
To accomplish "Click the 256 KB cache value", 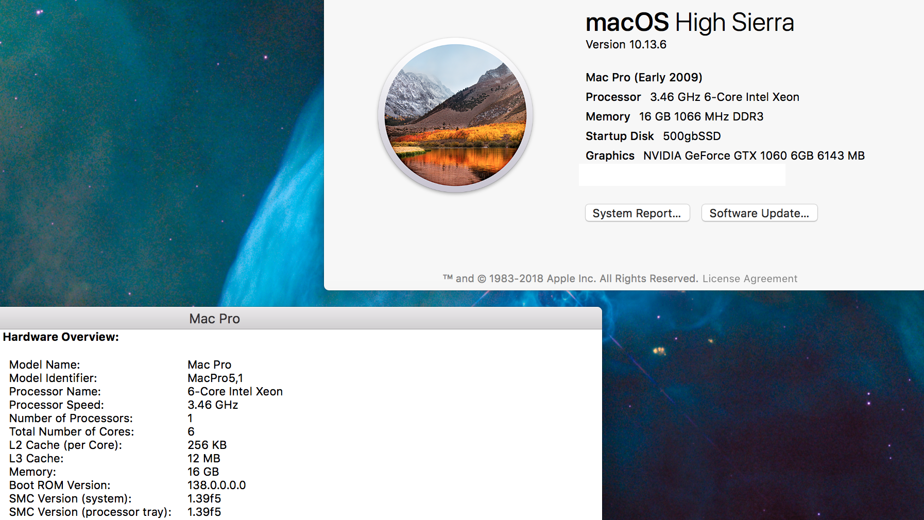I will [207, 445].
